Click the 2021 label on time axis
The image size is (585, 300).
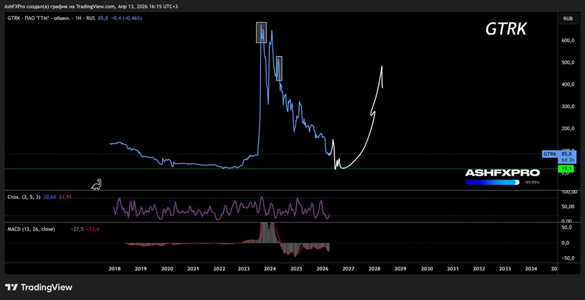[x=193, y=268]
